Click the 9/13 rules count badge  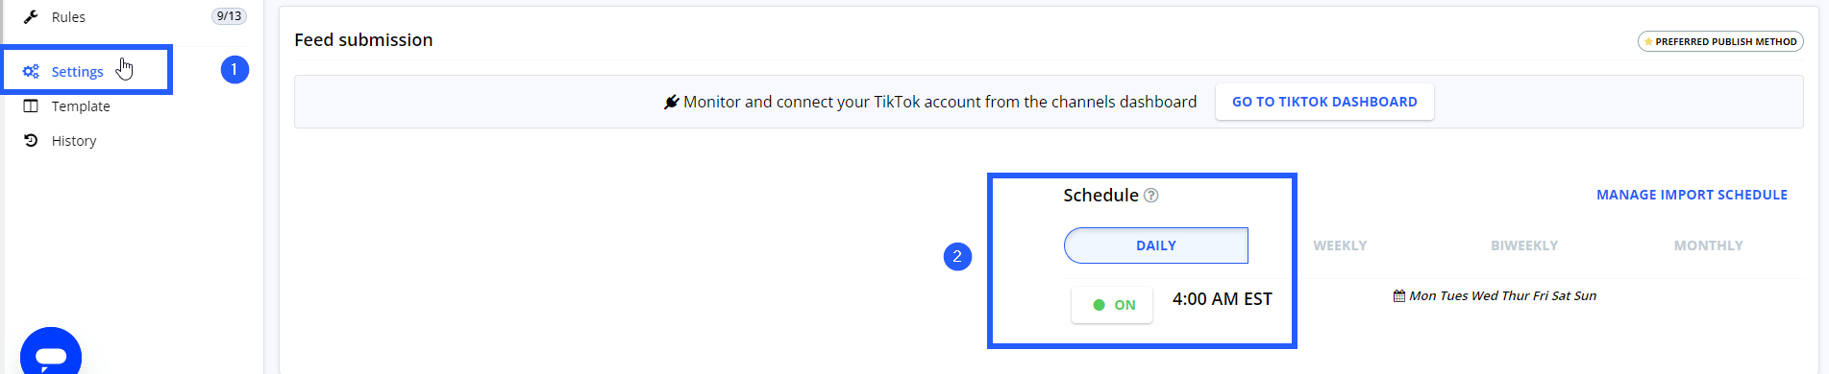pos(229,16)
